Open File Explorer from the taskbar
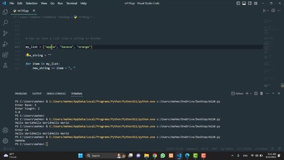This screenshot has width=284, height=160. (x=146, y=156)
